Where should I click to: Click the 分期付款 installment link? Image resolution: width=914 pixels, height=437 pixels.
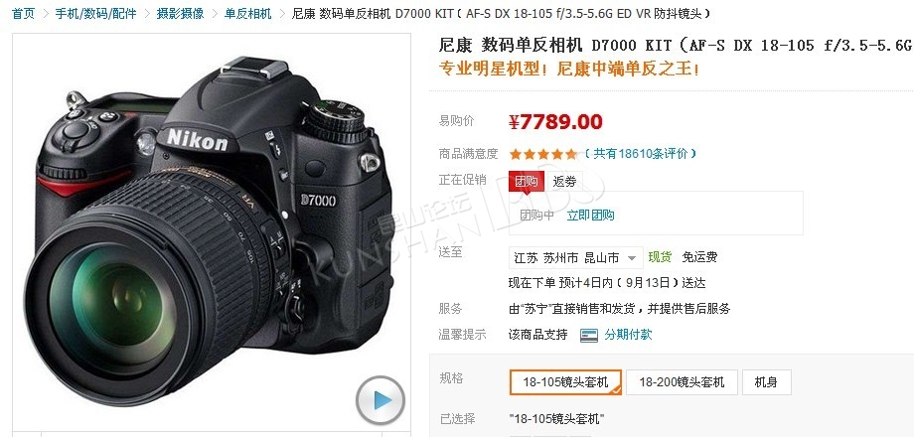coord(628,335)
